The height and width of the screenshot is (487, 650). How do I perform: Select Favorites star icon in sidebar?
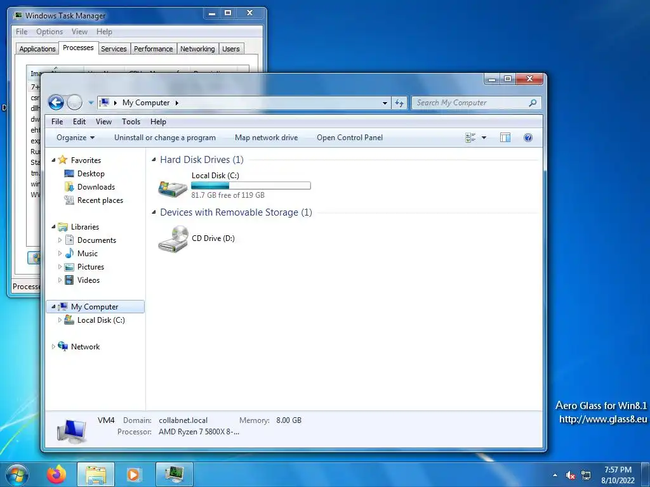coord(63,159)
